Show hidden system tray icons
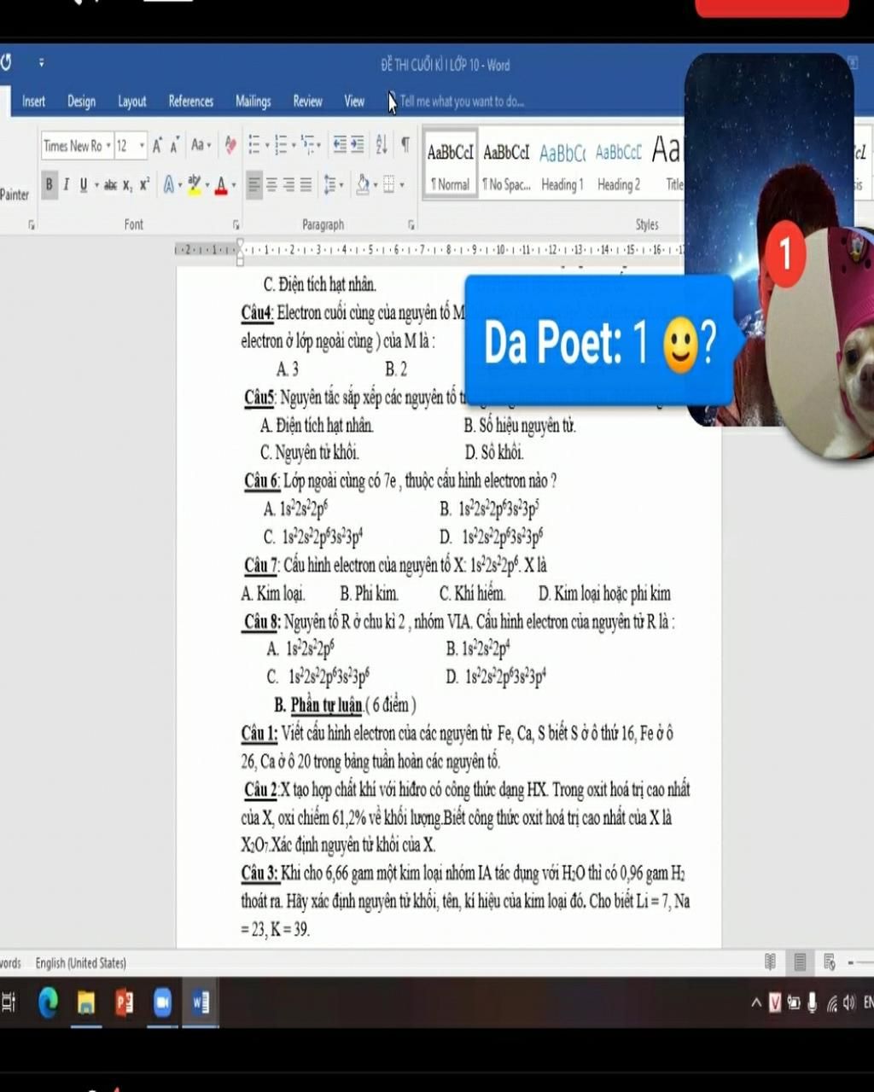 pos(756,1003)
